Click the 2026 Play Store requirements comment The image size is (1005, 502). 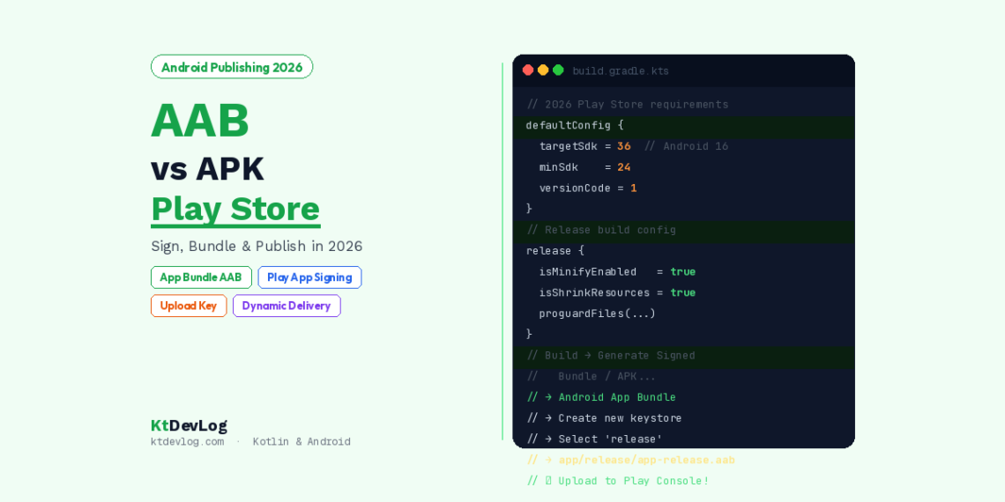[x=628, y=105]
